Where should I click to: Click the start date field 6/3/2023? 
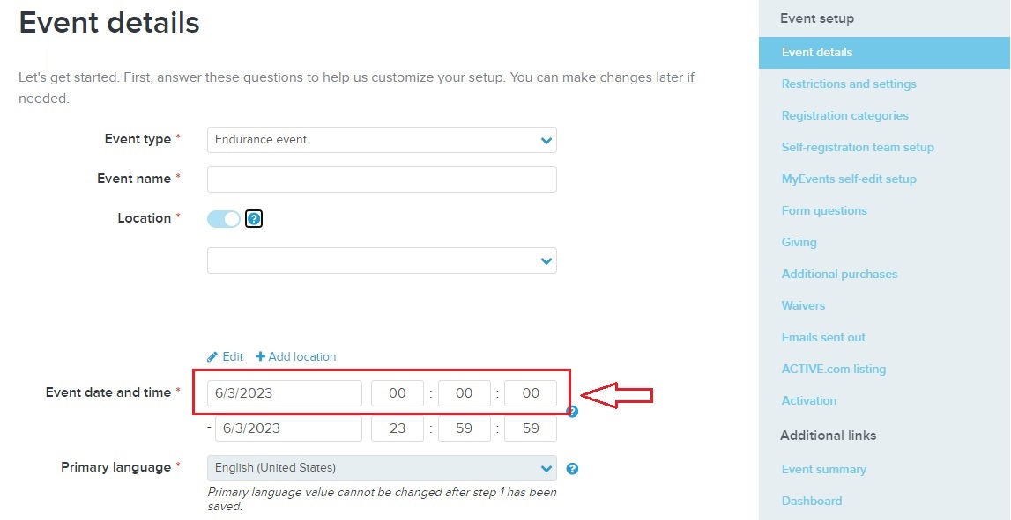point(285,393)
